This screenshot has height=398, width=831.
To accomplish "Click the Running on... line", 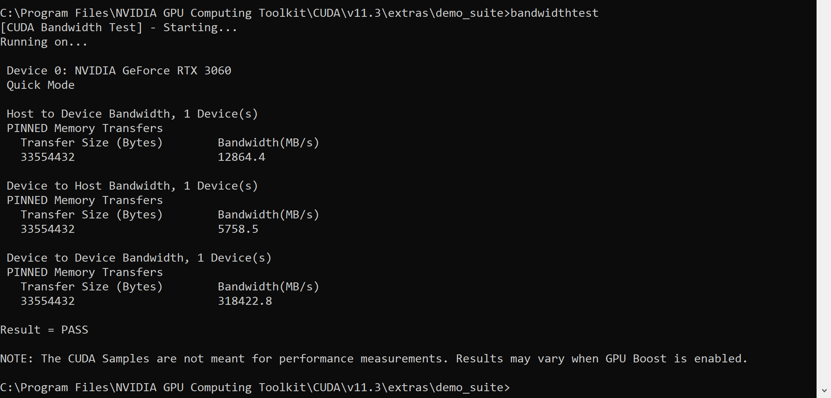I will pyautogui.click(x=44, y=42).
